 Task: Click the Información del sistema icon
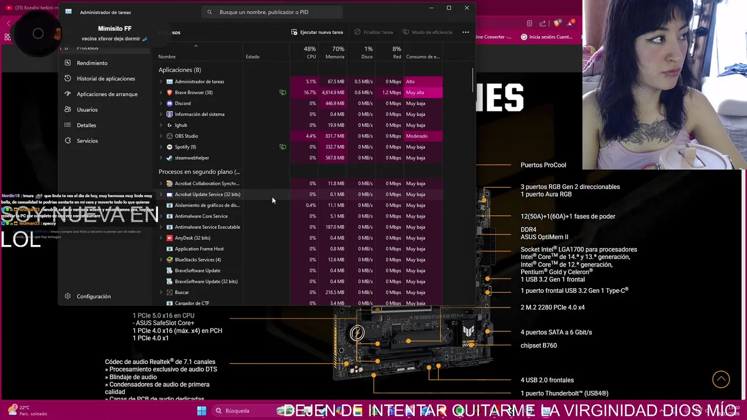pyautogui.click(x=170, y=114)
